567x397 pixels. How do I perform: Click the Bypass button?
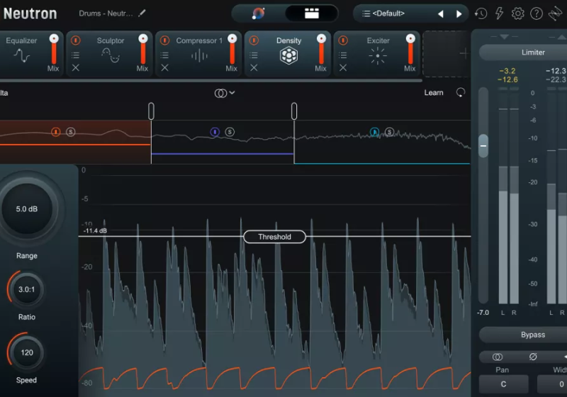coord(533,335)
